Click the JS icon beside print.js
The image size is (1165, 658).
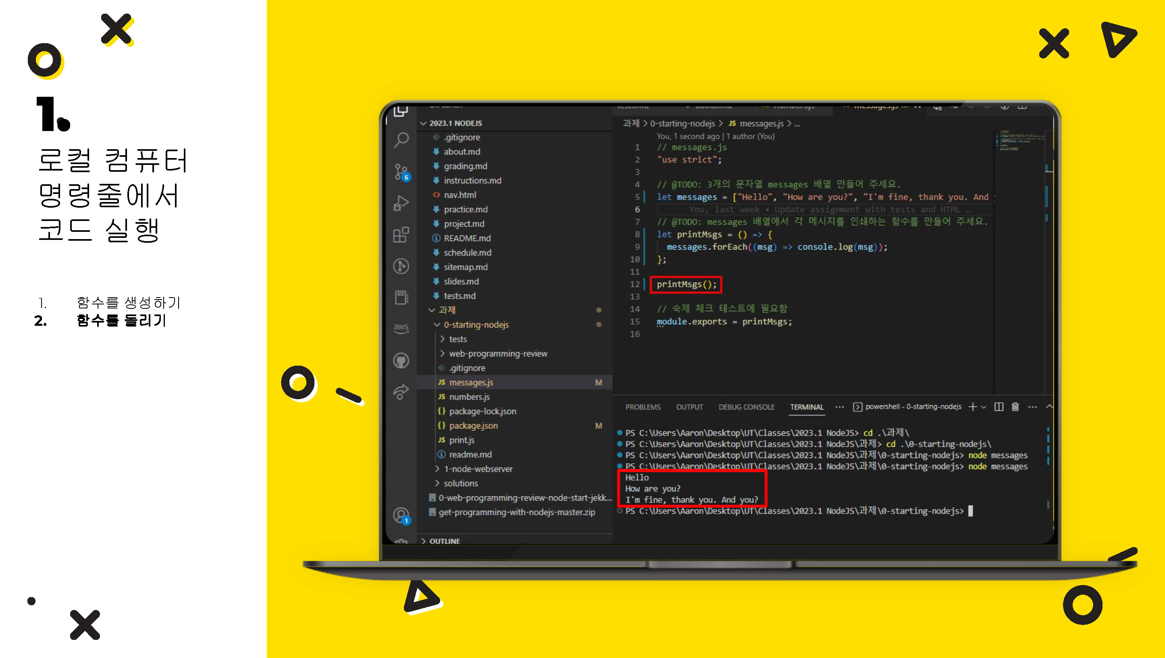point(441,440)
